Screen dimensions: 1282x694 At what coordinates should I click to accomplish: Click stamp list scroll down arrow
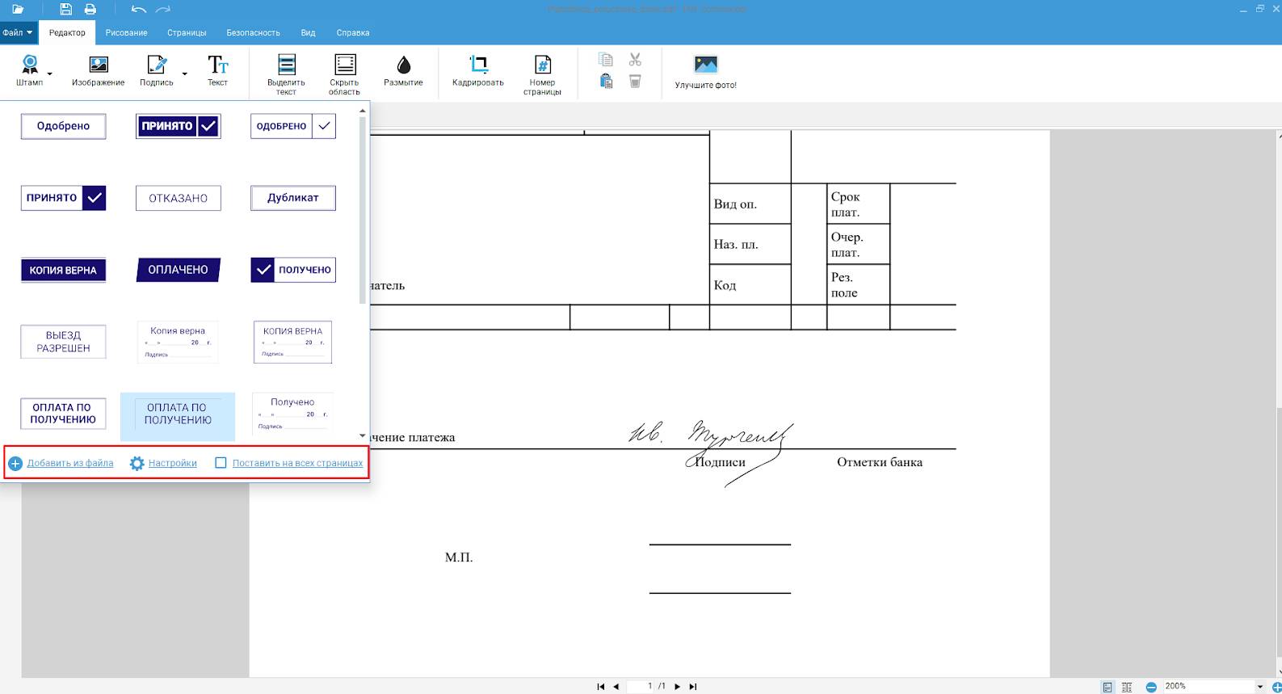click(362, 436)
